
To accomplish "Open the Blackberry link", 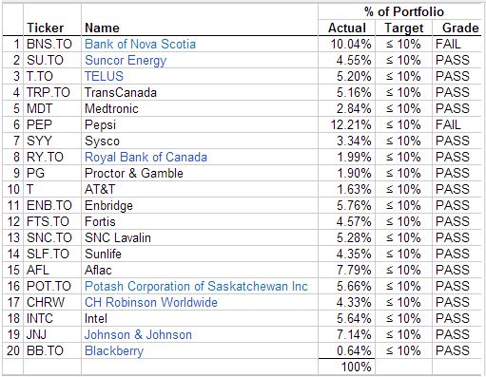I will pyautogui.click(x=114, y=350).
